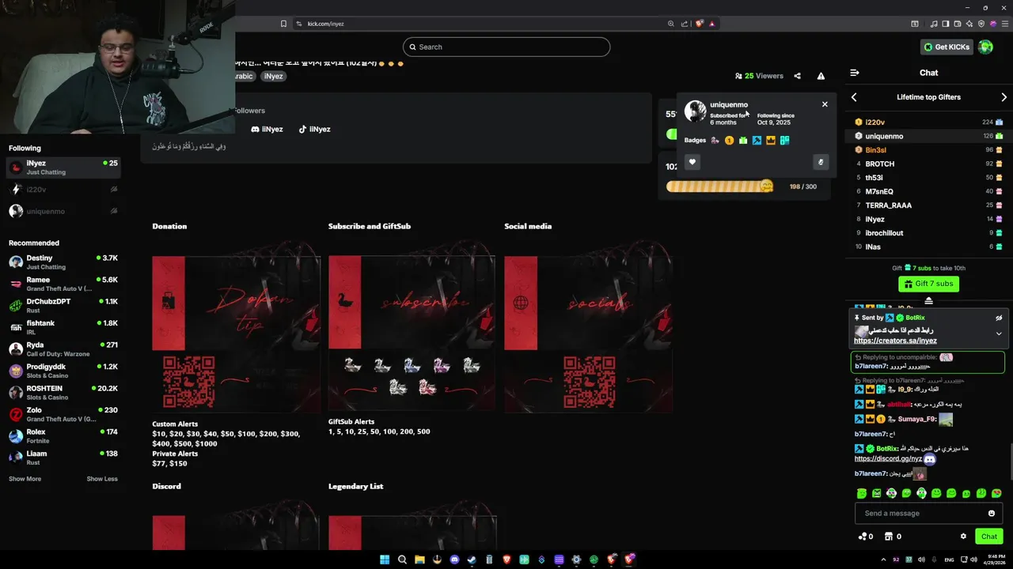Open the browser hamburger menu
This screenshot has height=569, width=1013.
click(1004, 24)
